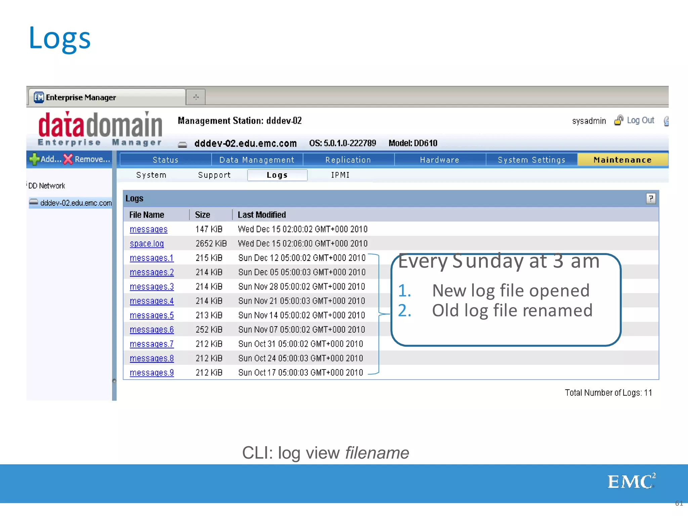
Task: Click 'Management Station: dddev-02' heading
Action: pyautogui.click(x=240, y=121)
